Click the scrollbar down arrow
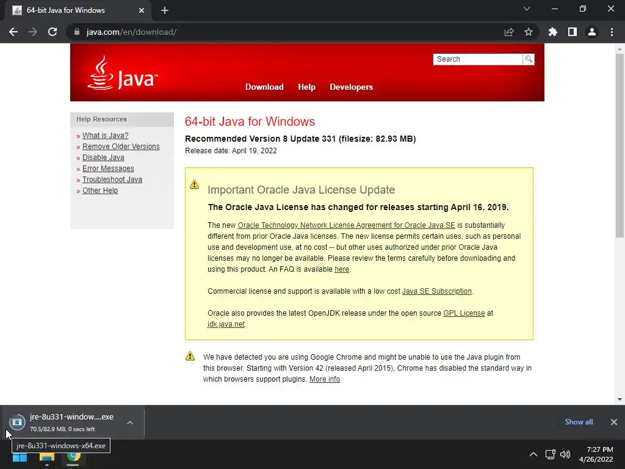Viewport: 625px width, 469px height. click(x=620, y=399)
